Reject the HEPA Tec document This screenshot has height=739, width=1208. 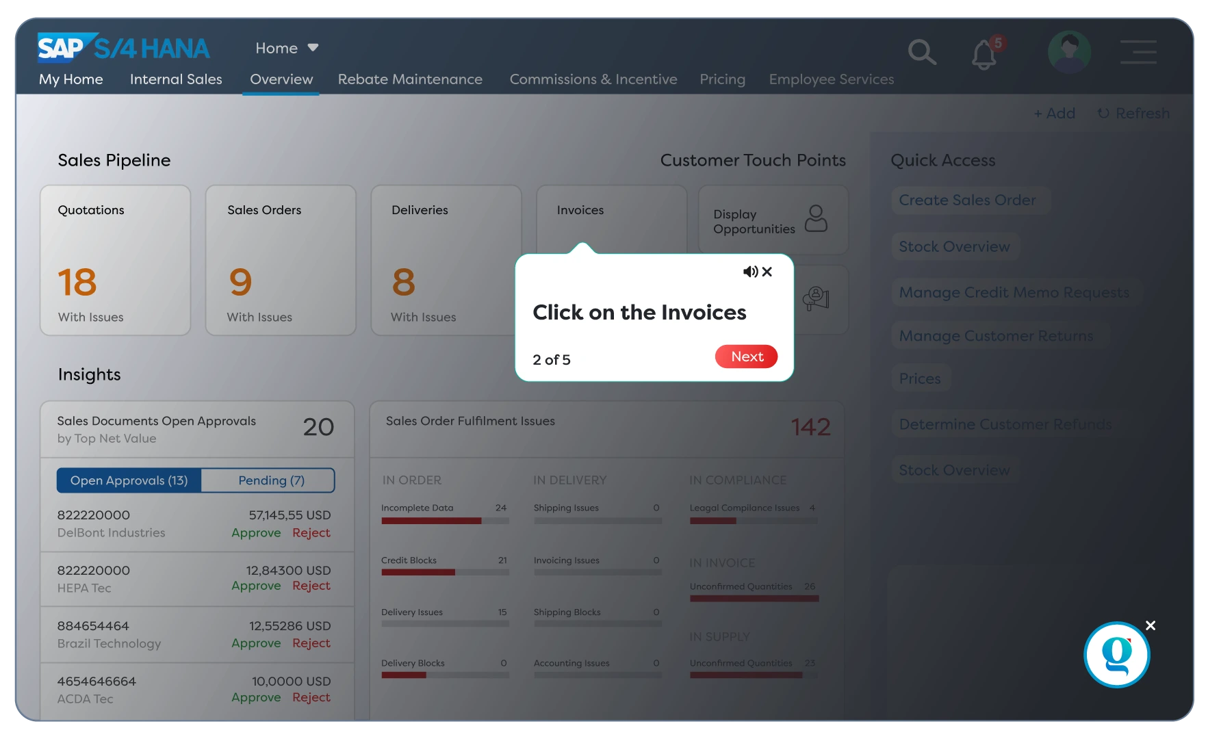coord(311,586)
